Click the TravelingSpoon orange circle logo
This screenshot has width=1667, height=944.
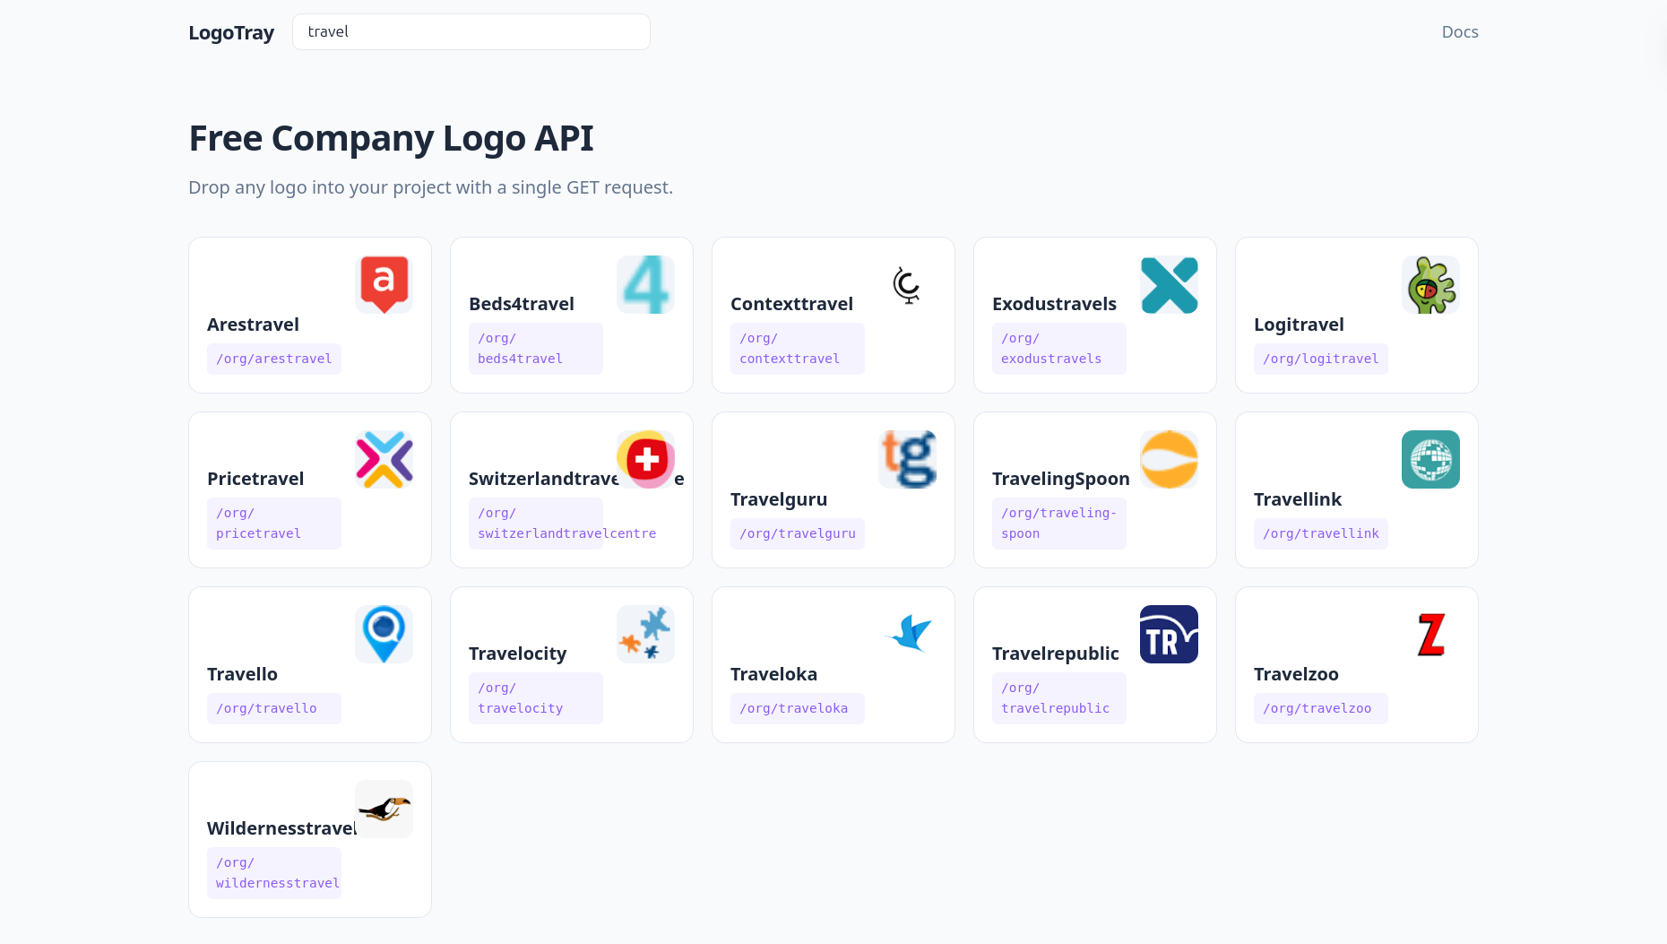(x=1169, y=459)
